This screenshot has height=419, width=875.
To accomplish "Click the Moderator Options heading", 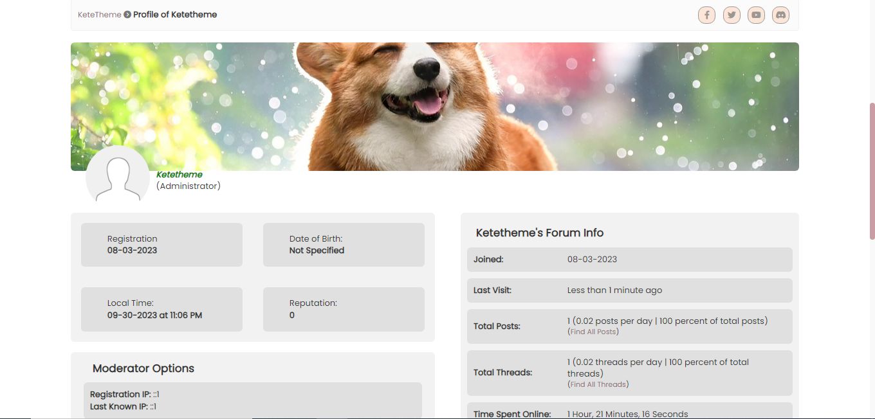I will 143,368.
